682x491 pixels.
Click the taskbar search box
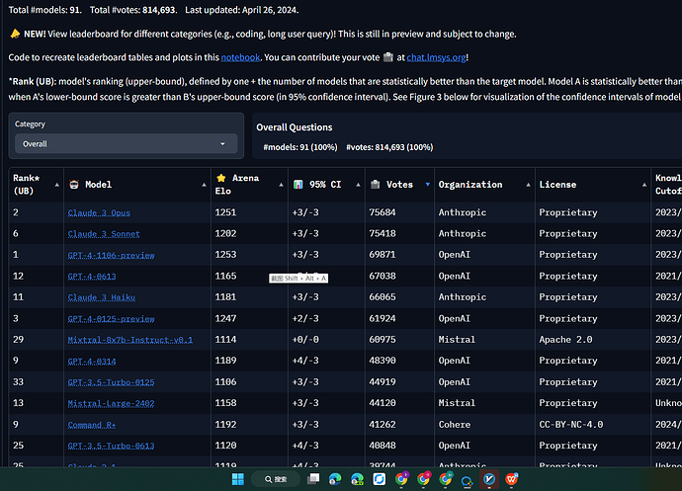point(276,479)
